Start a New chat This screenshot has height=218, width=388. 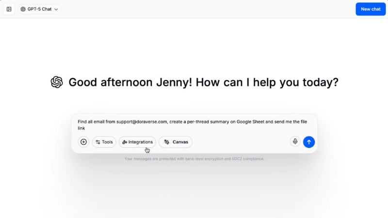click(x=371, y=9)
